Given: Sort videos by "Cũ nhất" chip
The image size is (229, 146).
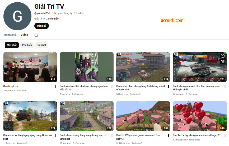Looking at the screenshot, I should 42,45.
